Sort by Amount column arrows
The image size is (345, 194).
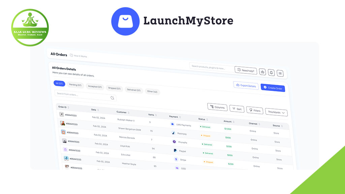233,122
